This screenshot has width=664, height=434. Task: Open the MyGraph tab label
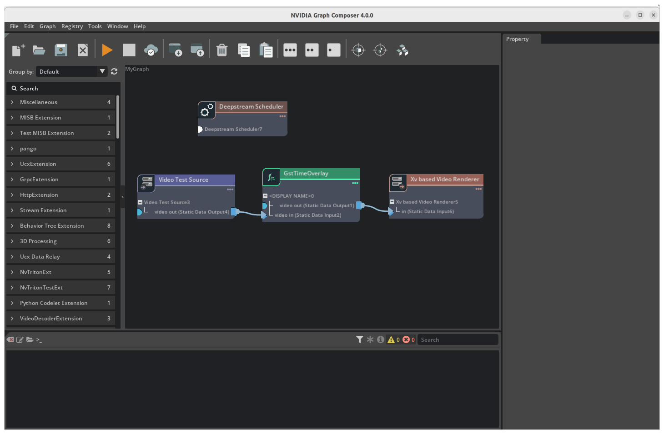pyautogui.click(x=137, y=69)
